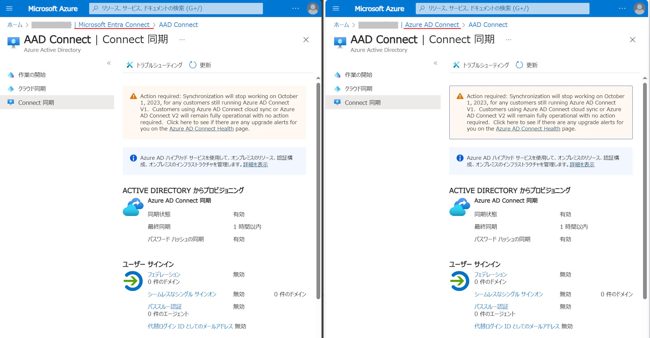Collapse the left pane's sidebar menu

click(109, 63)
